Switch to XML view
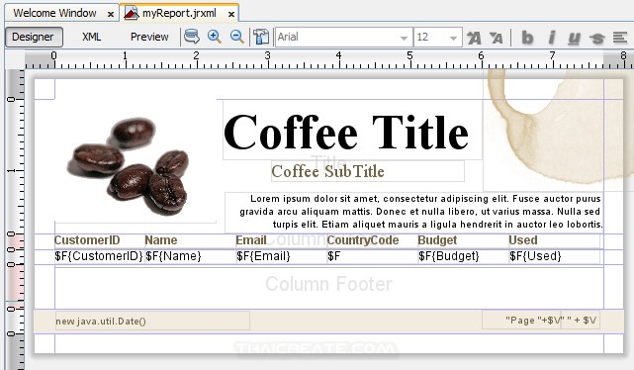Viewport: 634px width, 370px height. pyautogui.click(x=91, y=38)
